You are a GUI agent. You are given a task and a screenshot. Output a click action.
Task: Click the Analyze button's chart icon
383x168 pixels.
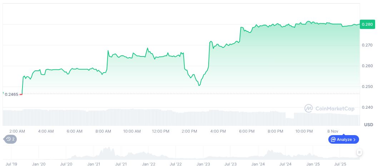pyautogui.click(x=333, y=139)
